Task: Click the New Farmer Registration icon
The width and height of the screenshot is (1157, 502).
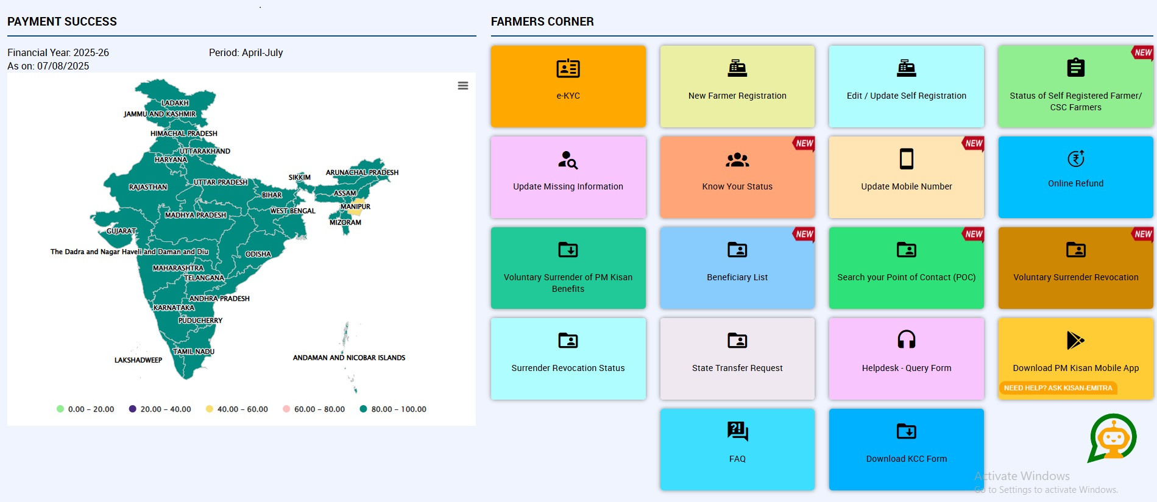Action: [x=737, y=68]
